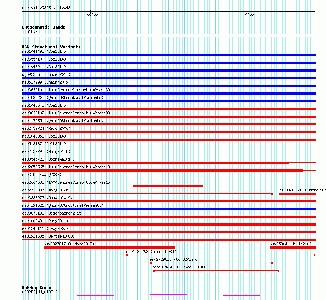Viewport: 326px width, 300px height.
Task: Click esv2656665 (1000GenomesConsortiumPhase1) label
Action: tap(66, 167)
